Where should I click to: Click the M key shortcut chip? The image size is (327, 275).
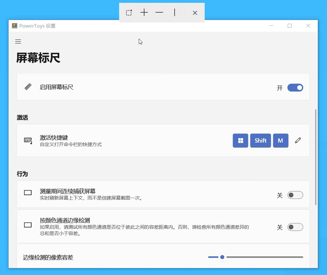281,141
